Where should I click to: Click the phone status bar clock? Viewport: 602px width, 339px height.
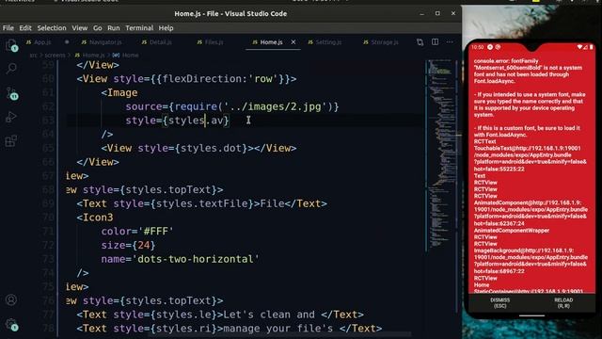[x=477, y=47]
